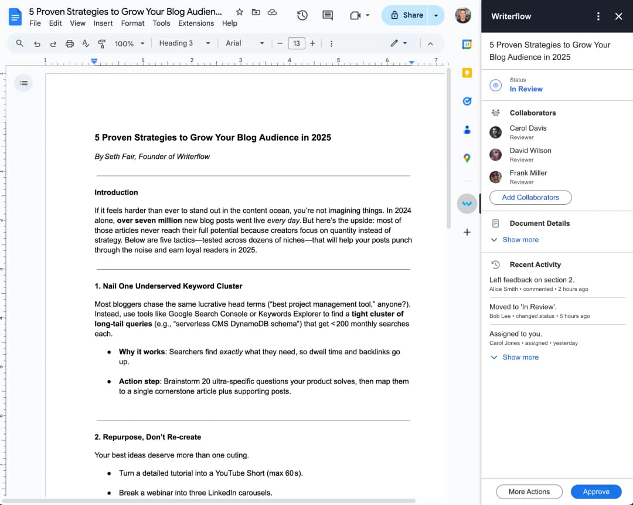633x505 pixels.
Task: Open the Google Maps side panel
Action: click(x=467, y=158)
